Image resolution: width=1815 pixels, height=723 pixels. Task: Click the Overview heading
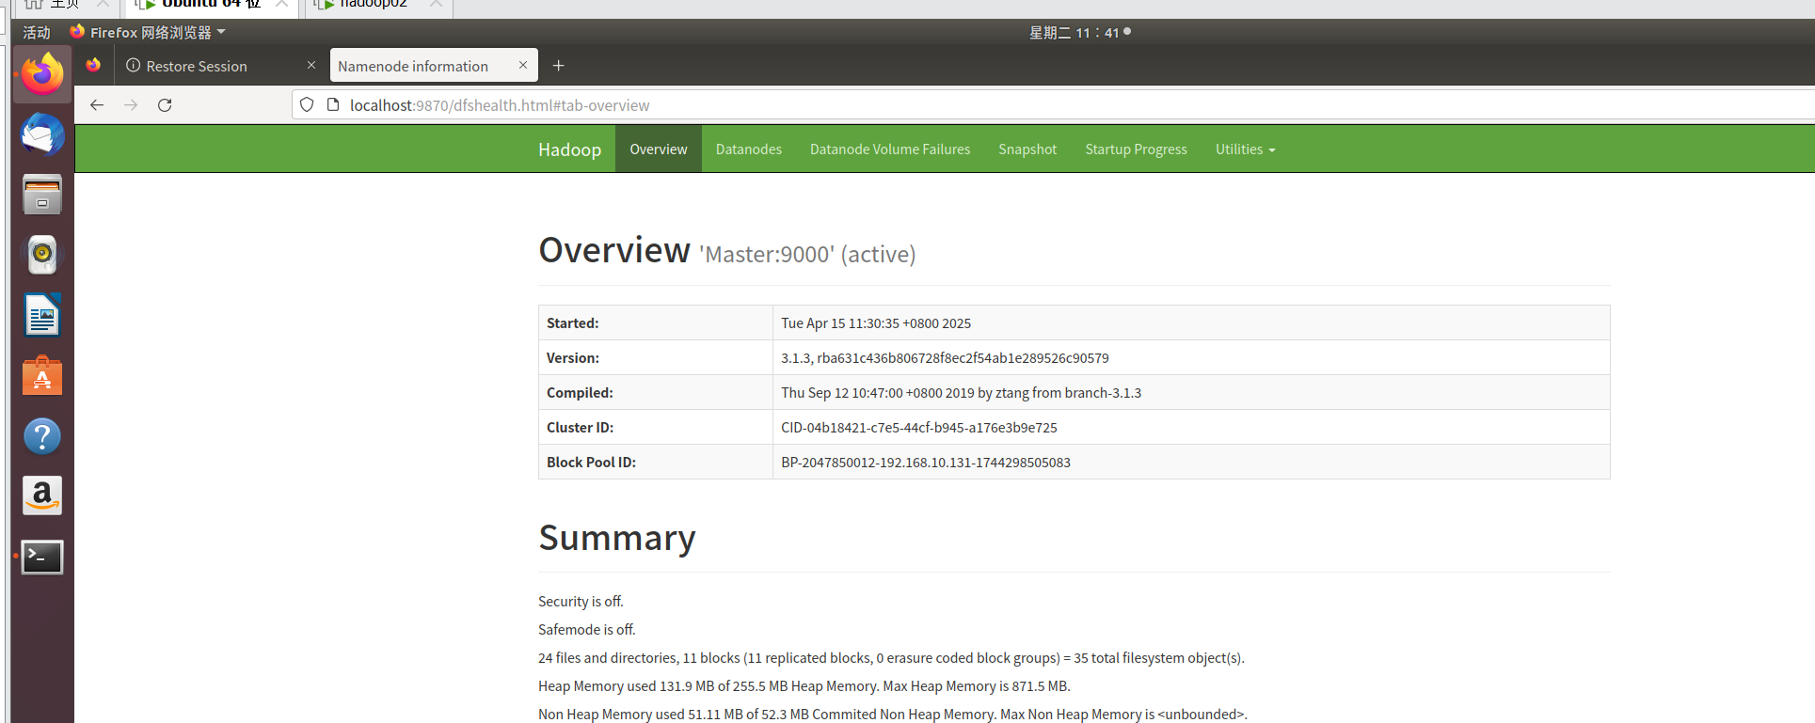click(x=614, y=251)
